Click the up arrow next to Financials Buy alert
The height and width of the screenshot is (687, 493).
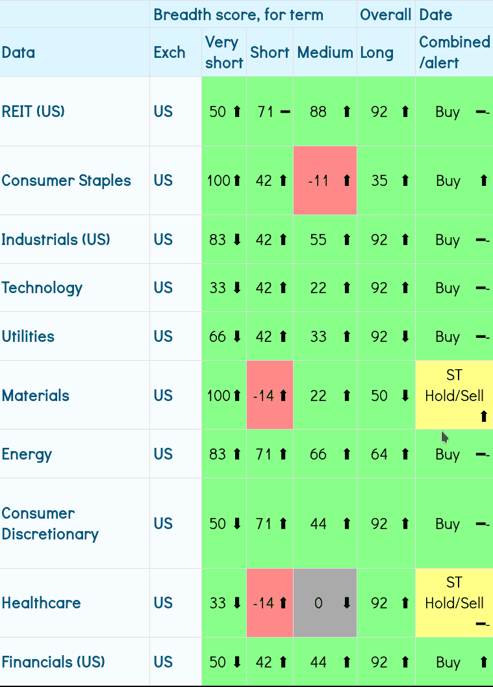pos(483,662)
